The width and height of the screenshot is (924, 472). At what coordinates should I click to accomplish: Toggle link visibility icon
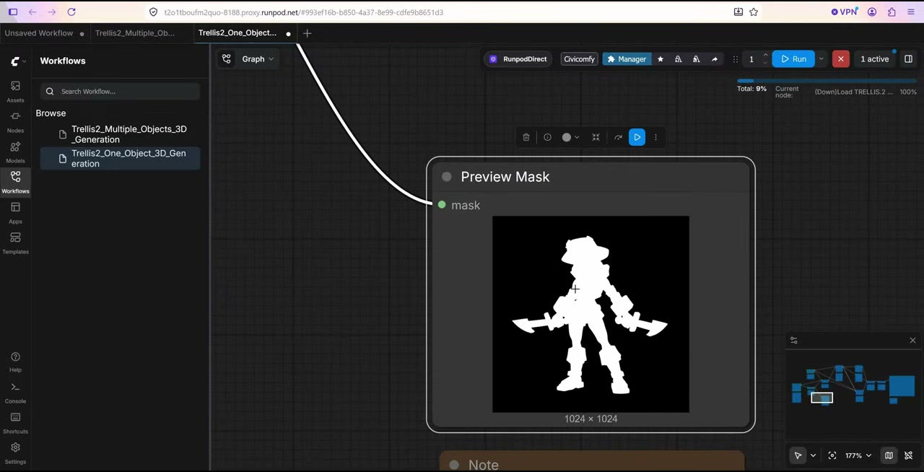point(909,455)
